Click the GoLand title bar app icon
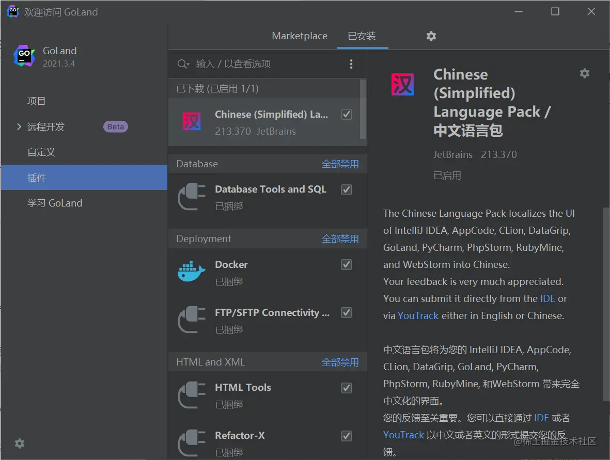This screenshot has height=460, width=610. point(13,12)
